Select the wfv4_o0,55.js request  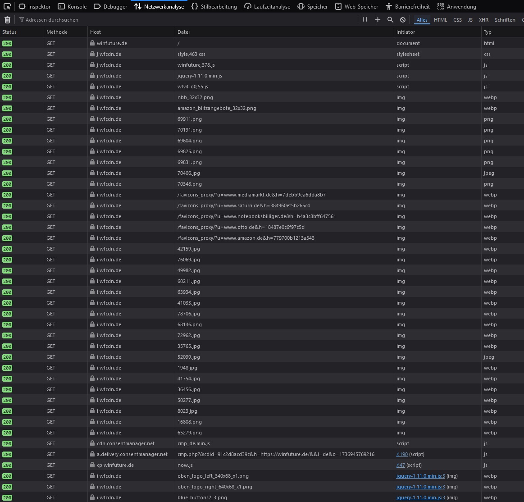(262, 87)
